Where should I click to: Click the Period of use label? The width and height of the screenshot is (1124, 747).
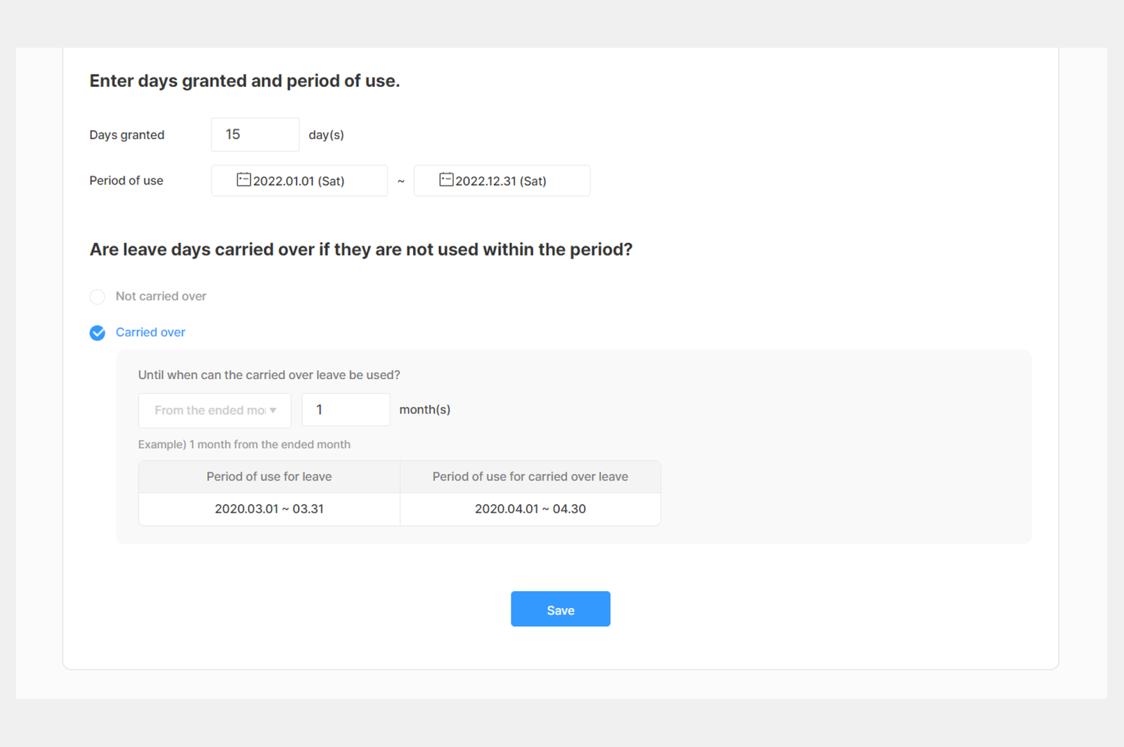(x=126, y=180)
